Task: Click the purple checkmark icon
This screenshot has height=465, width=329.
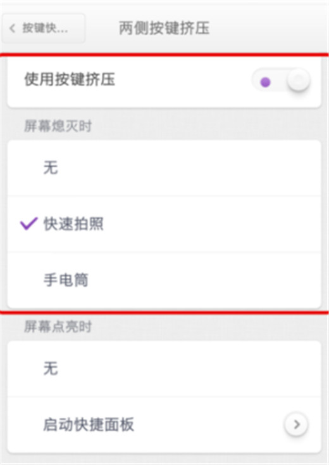Action: (29, 223)
